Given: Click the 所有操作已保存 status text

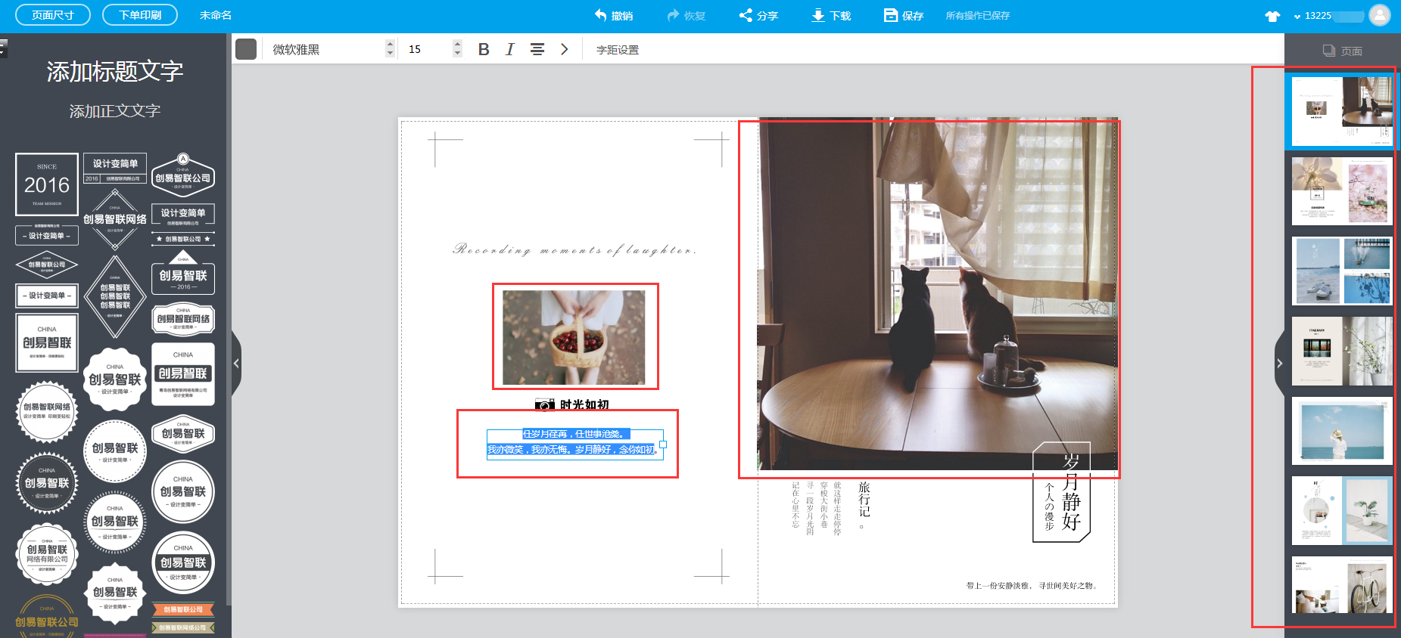Looking at the screenshot, I should (x=978, y=16).
